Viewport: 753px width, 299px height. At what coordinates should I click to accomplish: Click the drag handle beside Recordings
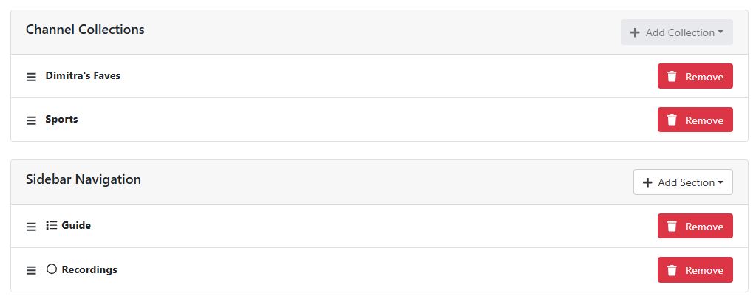click(x=31, y=270)
